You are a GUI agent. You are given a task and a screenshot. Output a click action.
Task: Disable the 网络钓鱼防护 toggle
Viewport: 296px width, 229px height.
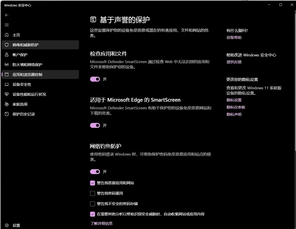tap(95, 172)
